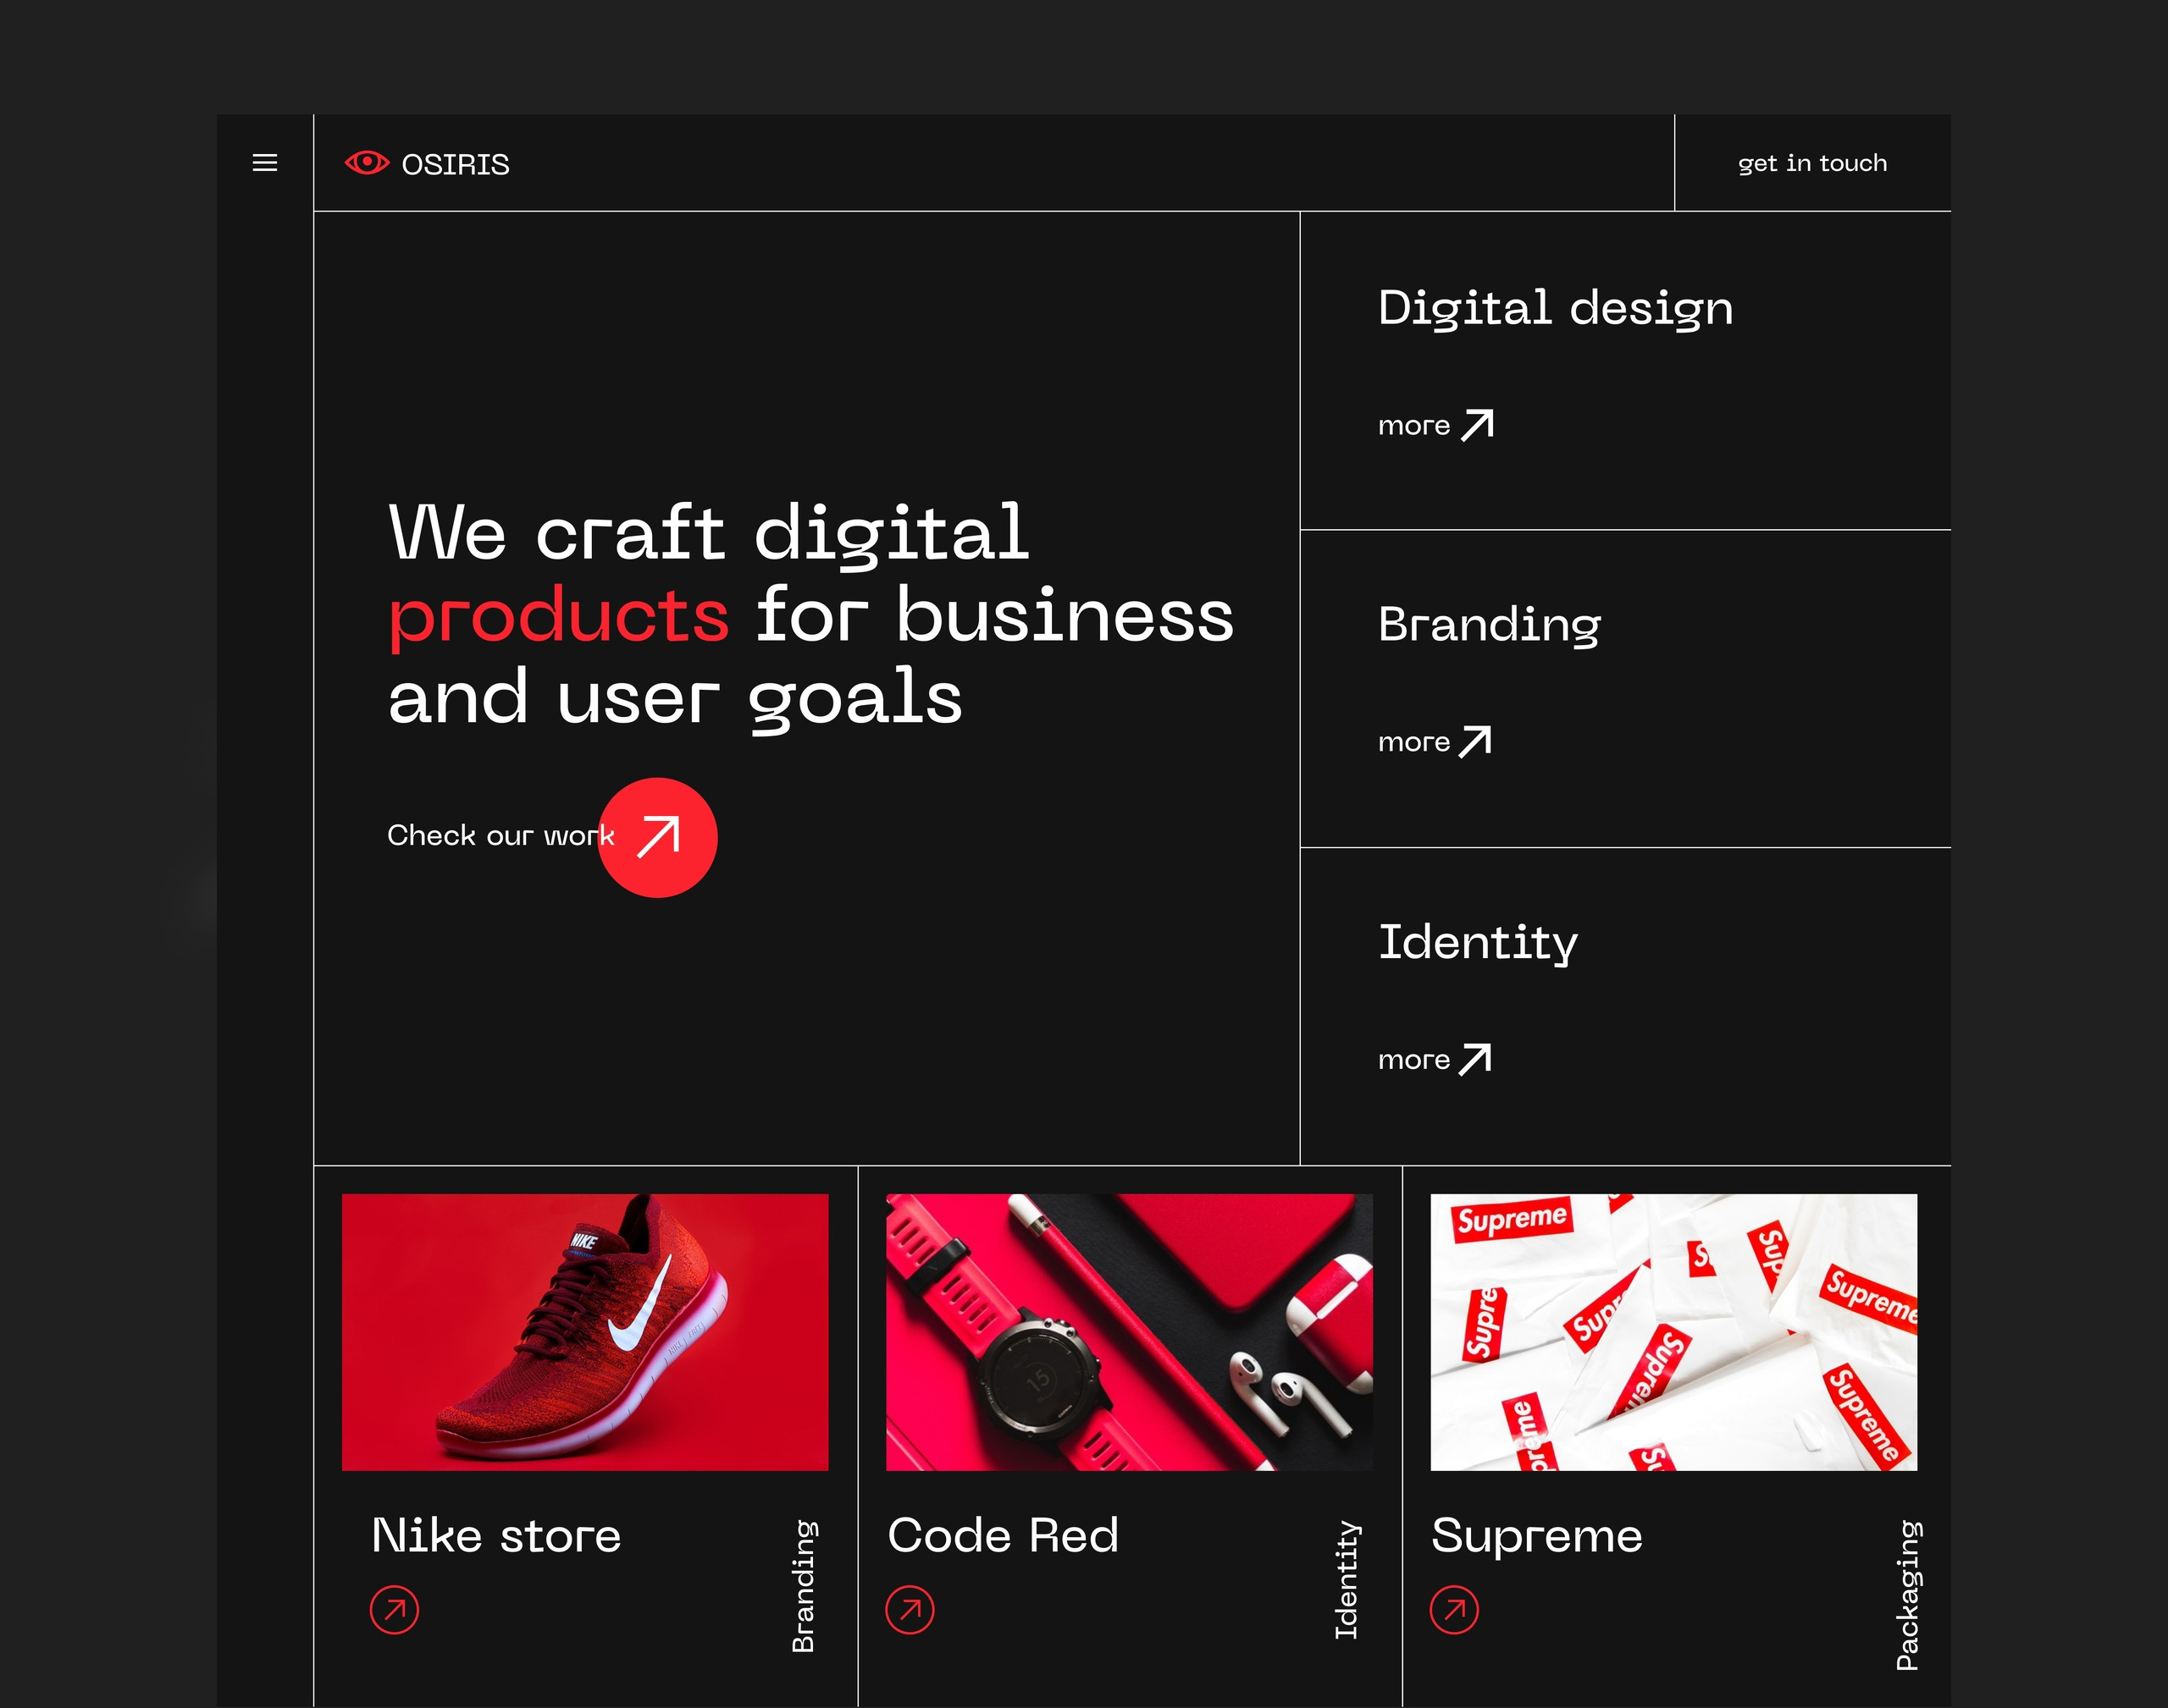
Task: Click the OSIRIS brand name text
Action: click(x=456, y=165)
